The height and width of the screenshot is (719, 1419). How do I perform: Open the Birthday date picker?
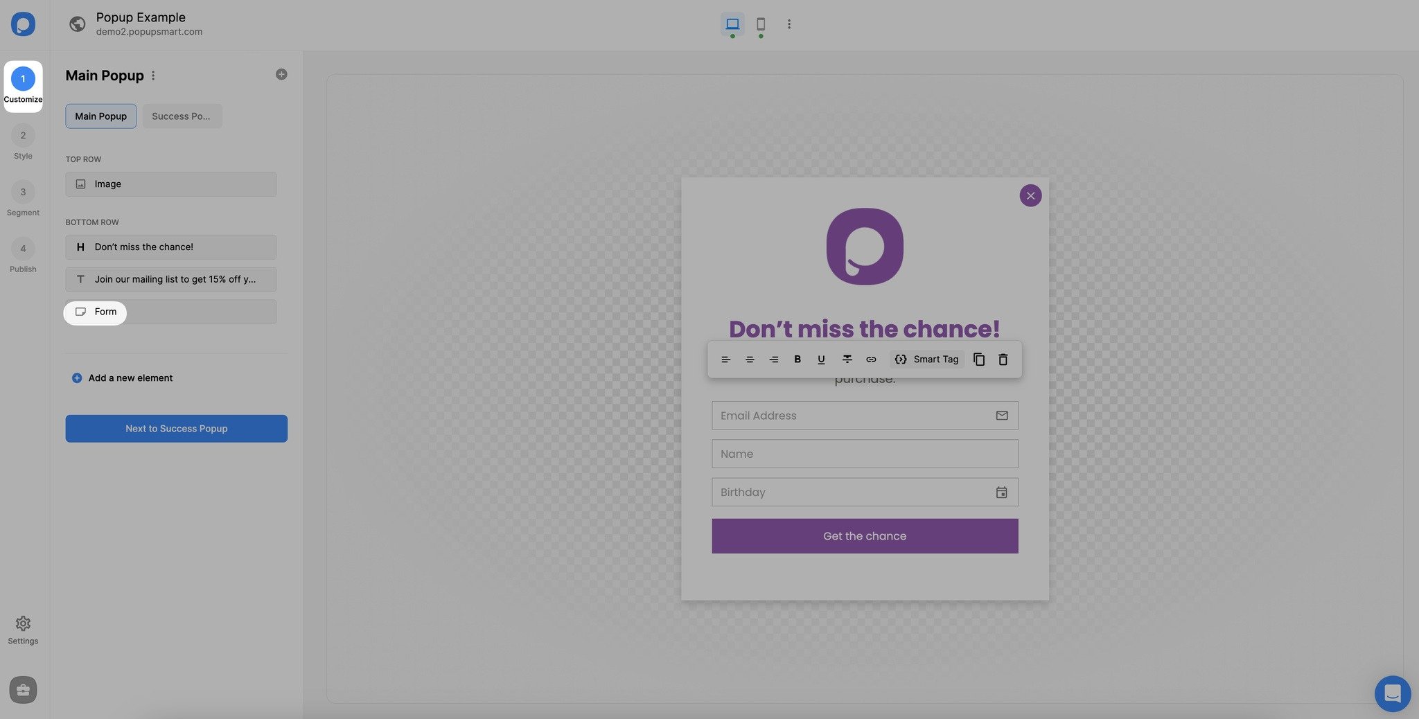1001,492
